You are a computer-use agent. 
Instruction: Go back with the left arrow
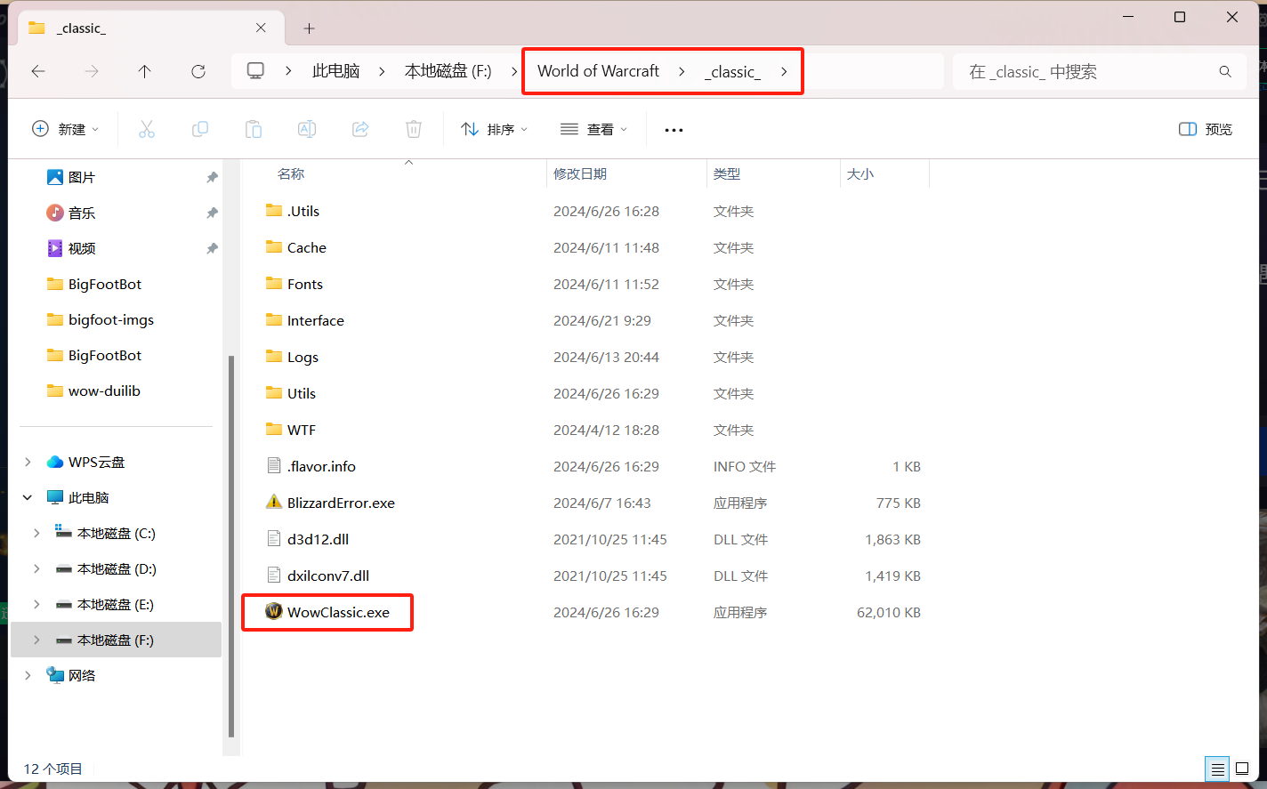coord(38,71)
